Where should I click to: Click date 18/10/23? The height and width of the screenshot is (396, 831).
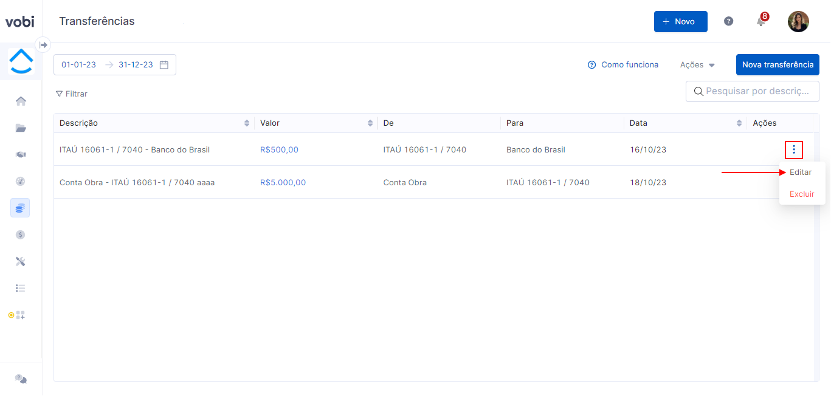click(x=648, y=182)
